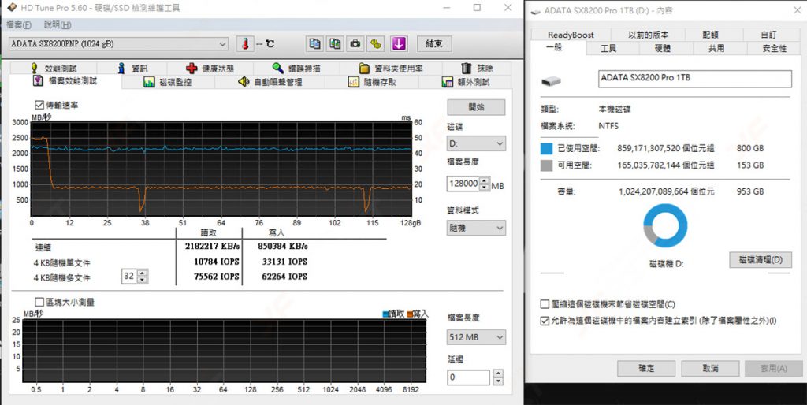The height and width of the screenshot is (405, 807).
Task: Click the camera screenshot icon in toolbar
Action: tap(355, 43)
